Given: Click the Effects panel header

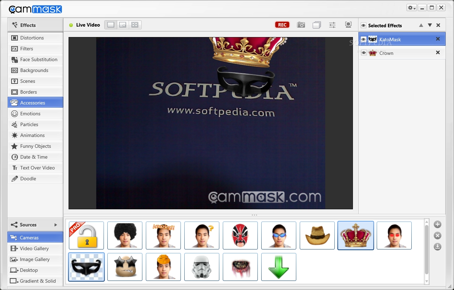Looking at the screenshot, I should click(x=35, y=25).
